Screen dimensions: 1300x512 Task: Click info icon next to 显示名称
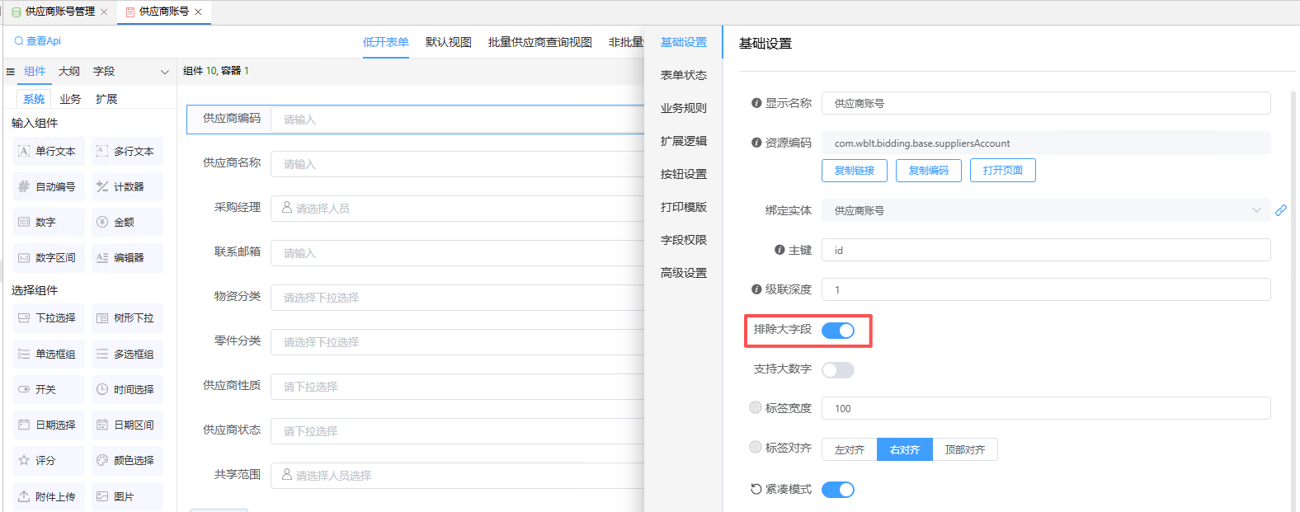pos(756,103)
